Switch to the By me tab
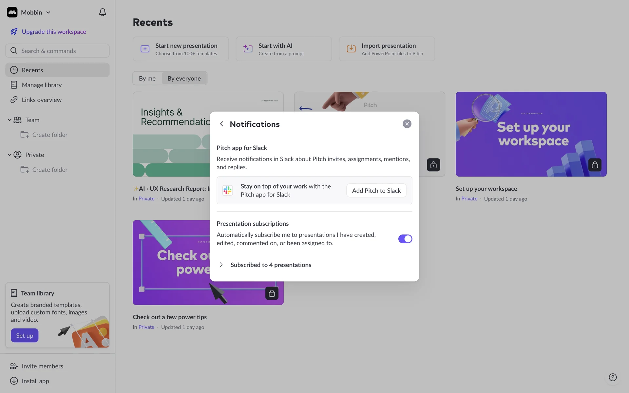Screen dimensions: 629x393 coord(147,78)
